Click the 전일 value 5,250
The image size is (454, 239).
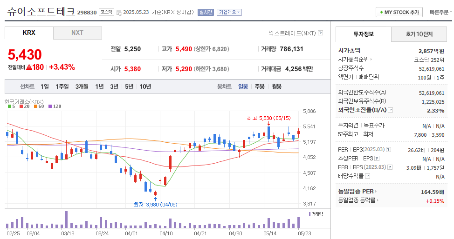tap(132, 49)
